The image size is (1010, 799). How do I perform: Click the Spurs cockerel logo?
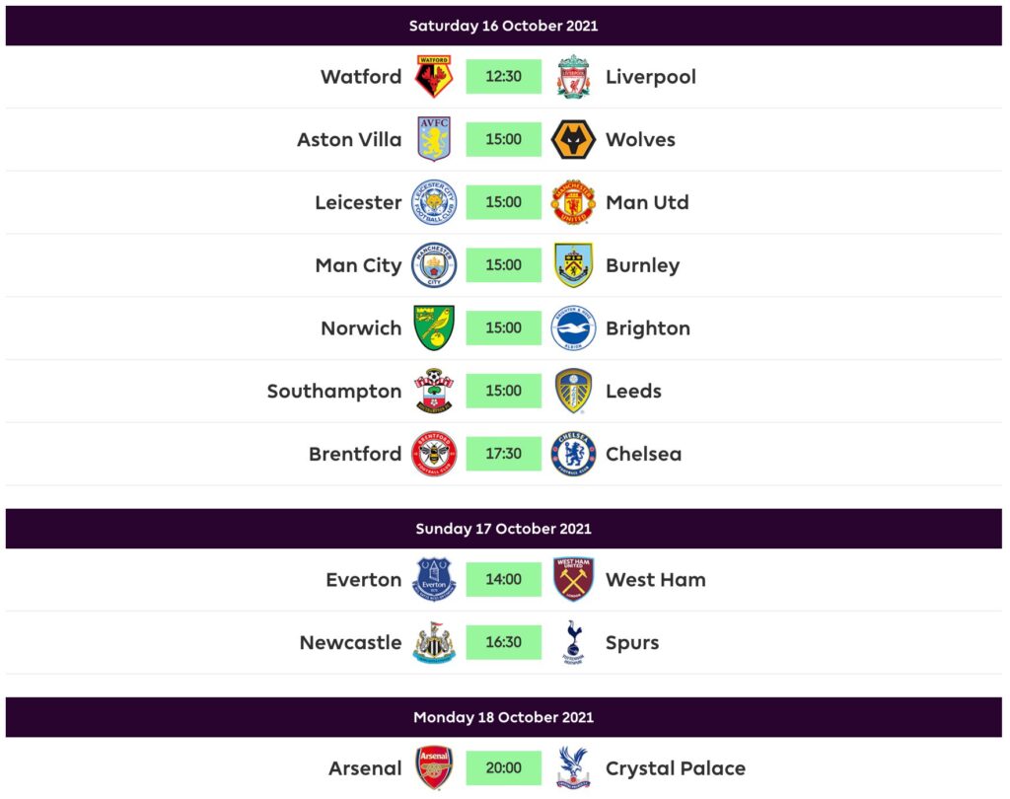[573, 642]
